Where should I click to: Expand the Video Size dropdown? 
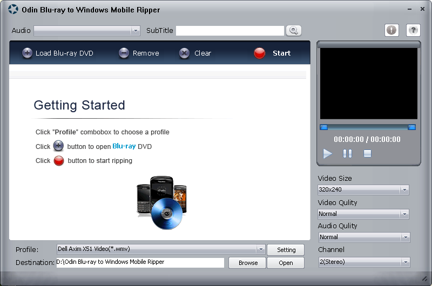point(404,189)
